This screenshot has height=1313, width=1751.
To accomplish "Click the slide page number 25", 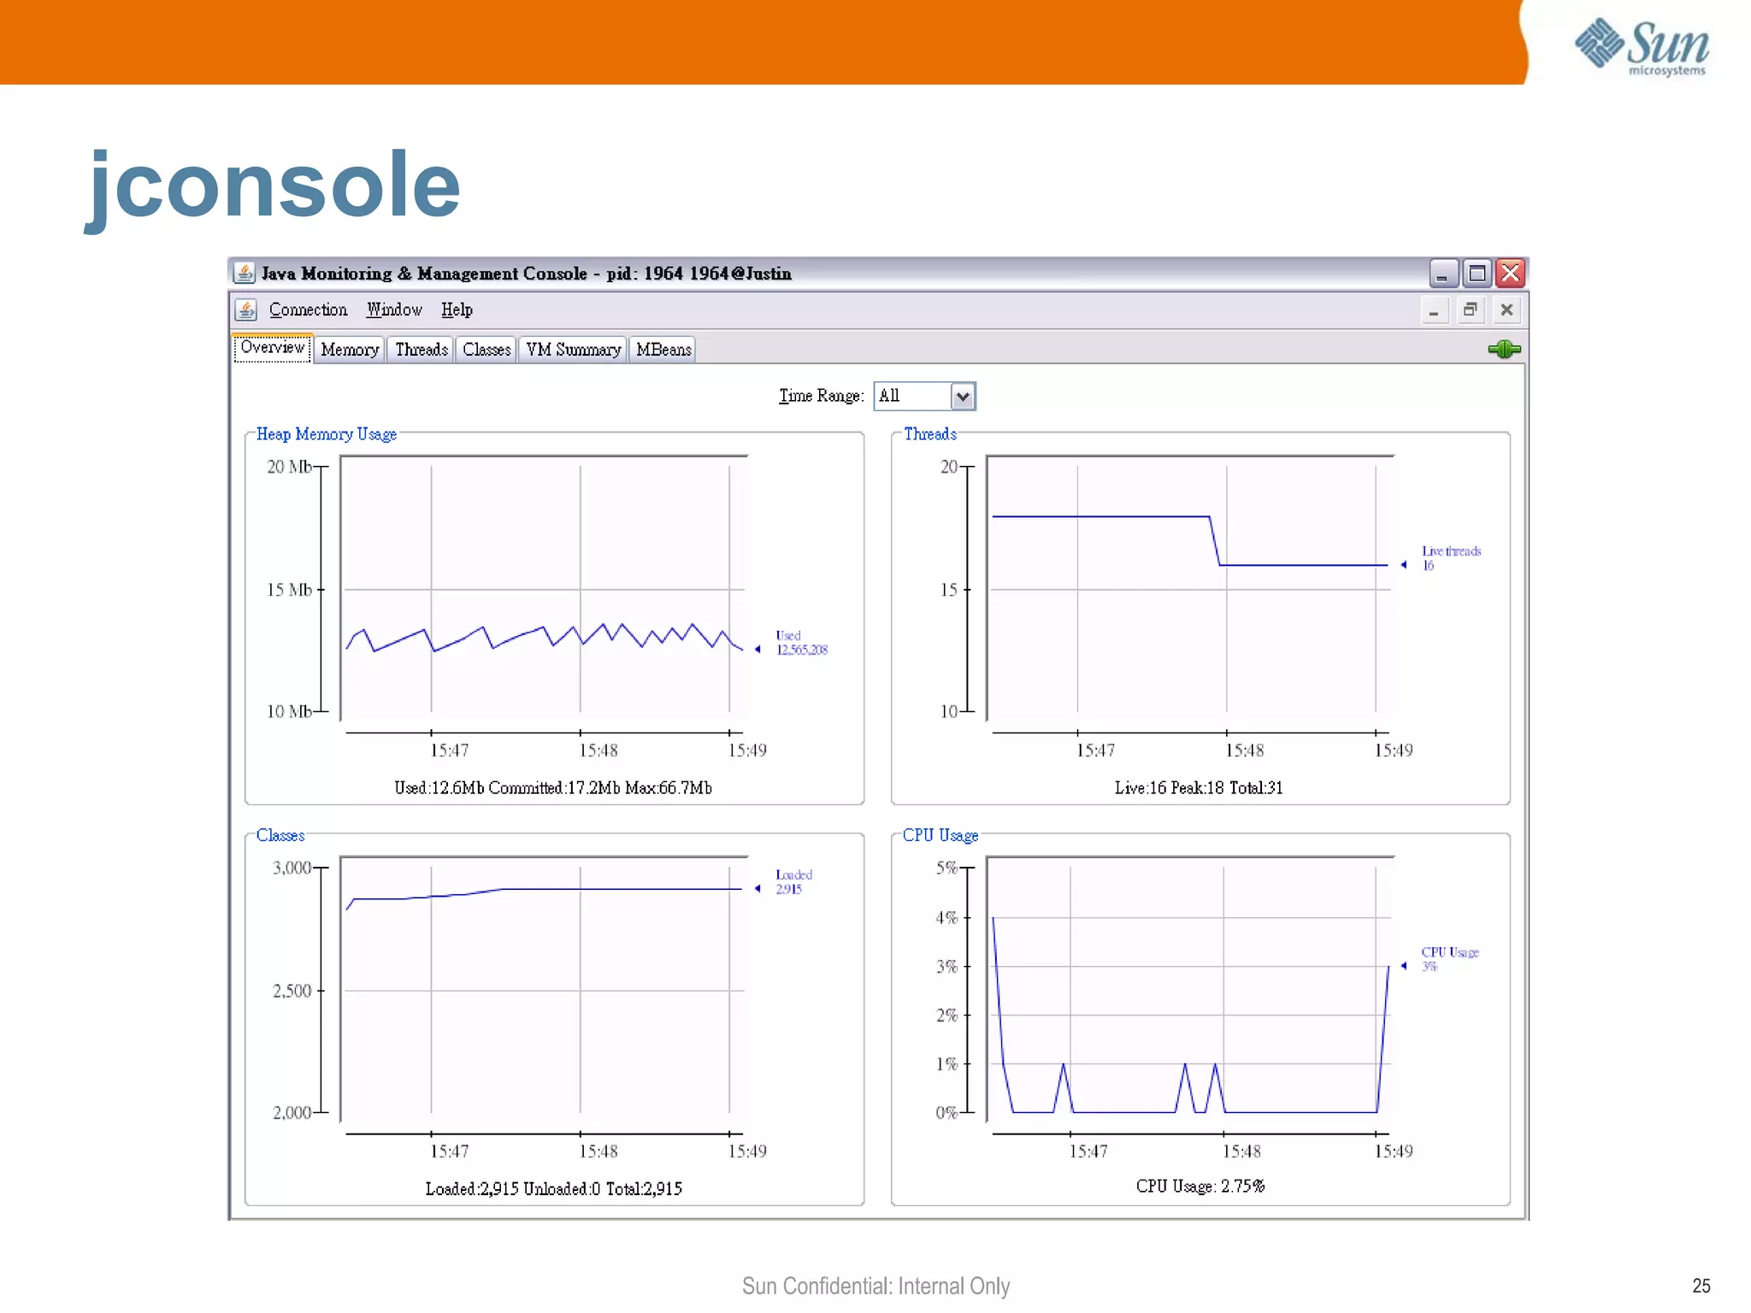I will coord(1701,1286).
